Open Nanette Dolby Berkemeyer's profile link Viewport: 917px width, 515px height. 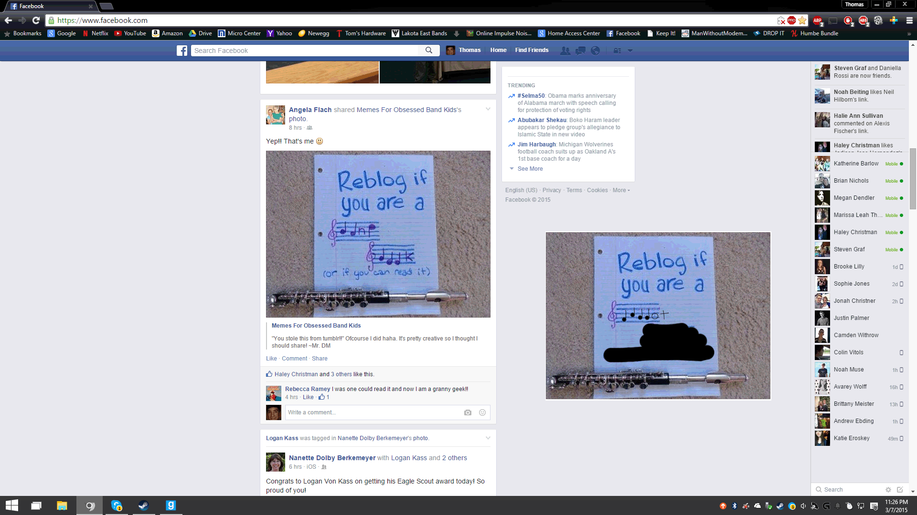point(332,458)
